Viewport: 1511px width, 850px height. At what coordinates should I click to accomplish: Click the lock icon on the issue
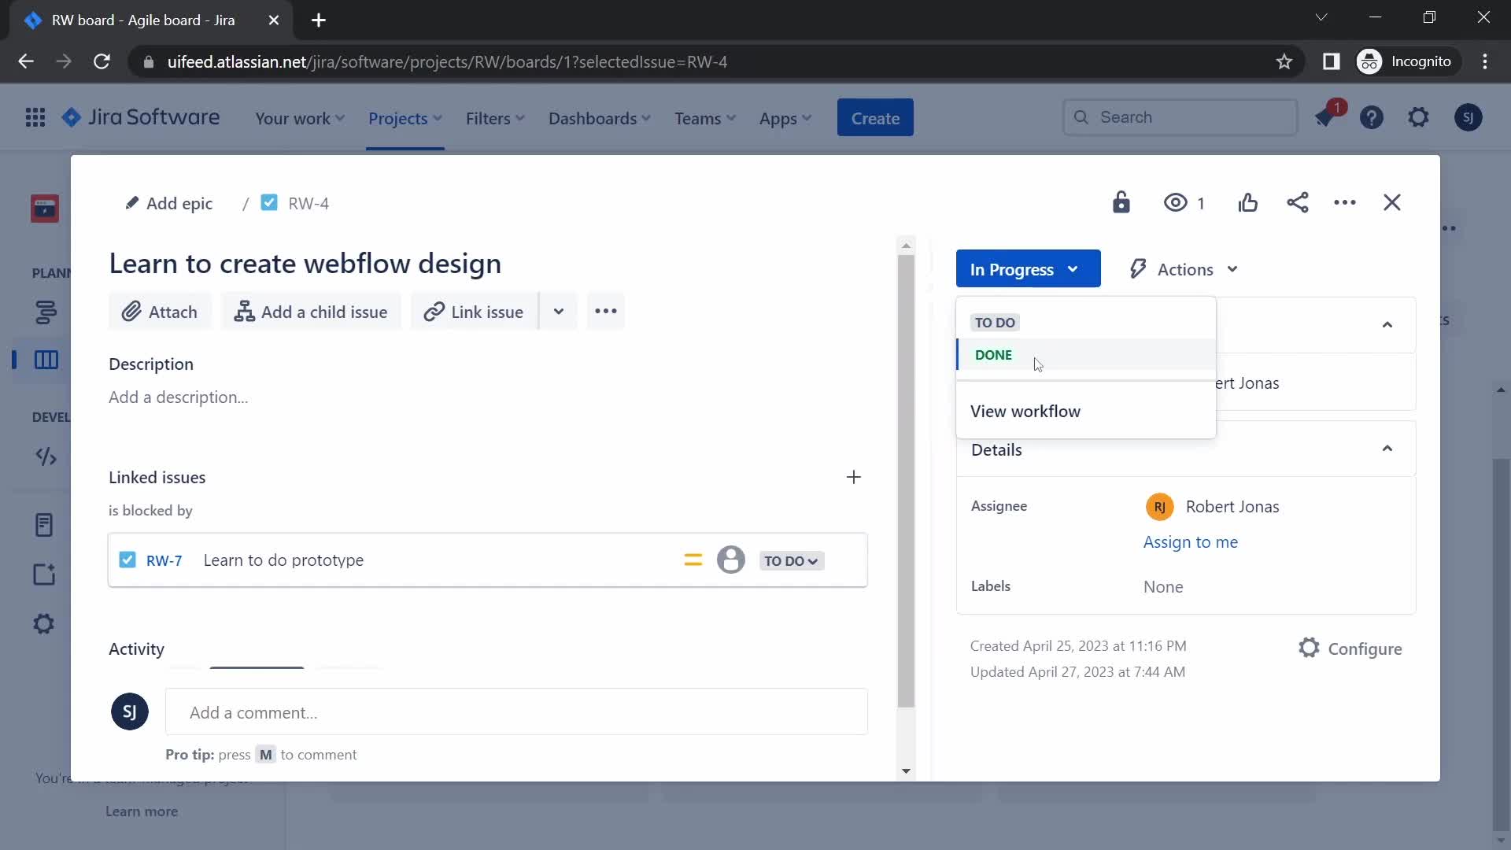tap(1121, 202)
